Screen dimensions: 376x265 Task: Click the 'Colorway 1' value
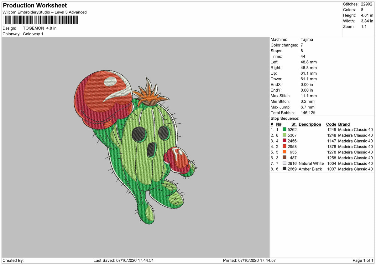[33, 34]
